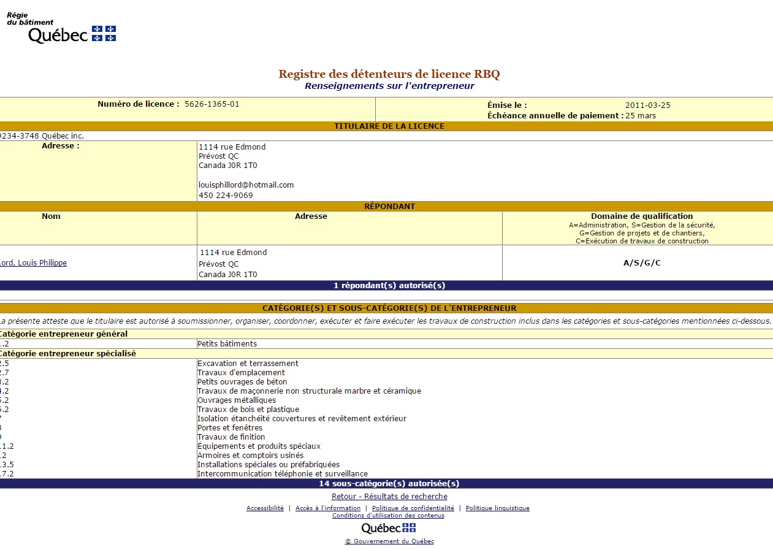The image size is (773, 550).
Task: Click the 14 sous-catégorie(s) autorisée(s) bar
Action: [x=386, y=484]
